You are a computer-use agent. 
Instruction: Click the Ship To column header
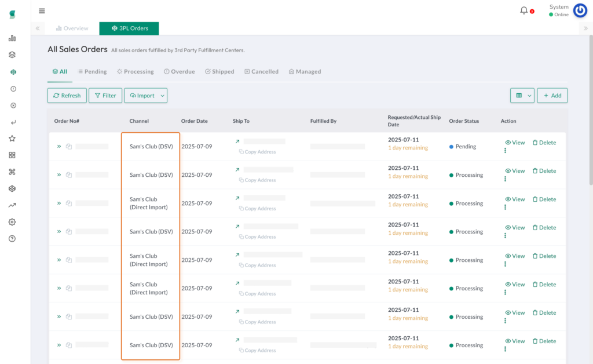point(241,121)
